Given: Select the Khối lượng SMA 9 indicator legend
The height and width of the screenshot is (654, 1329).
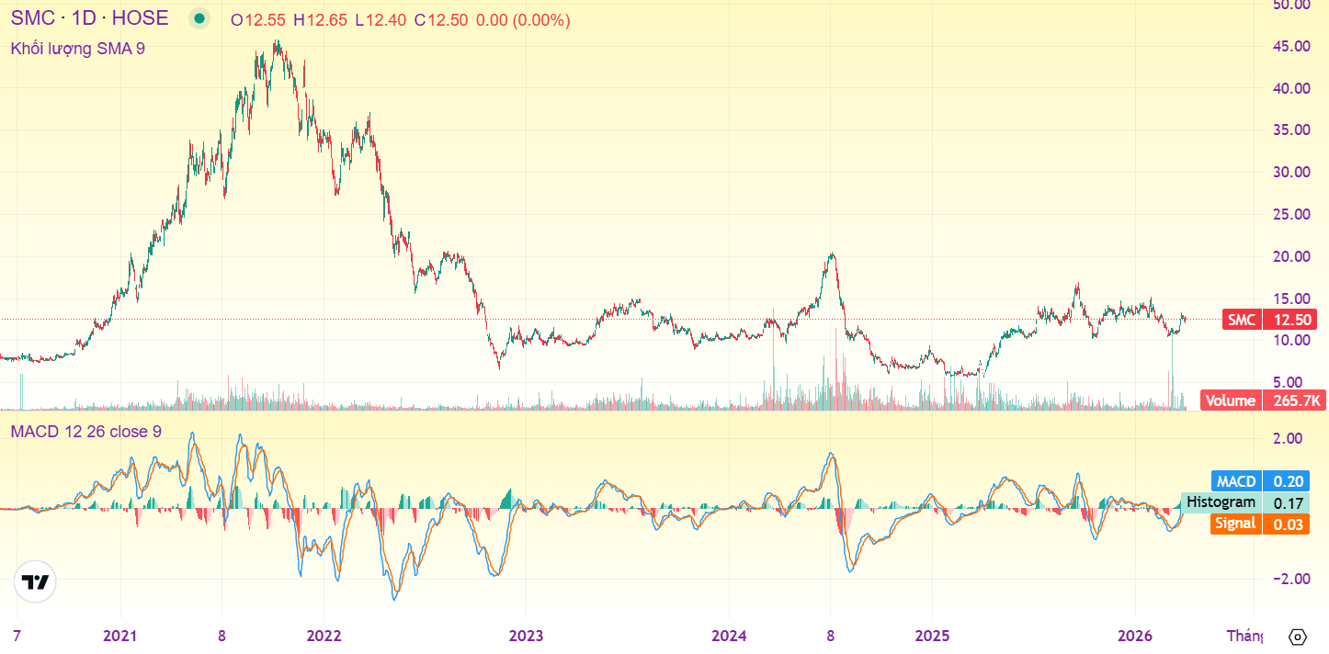Looking at the screenshot, I should pos(77,49).
